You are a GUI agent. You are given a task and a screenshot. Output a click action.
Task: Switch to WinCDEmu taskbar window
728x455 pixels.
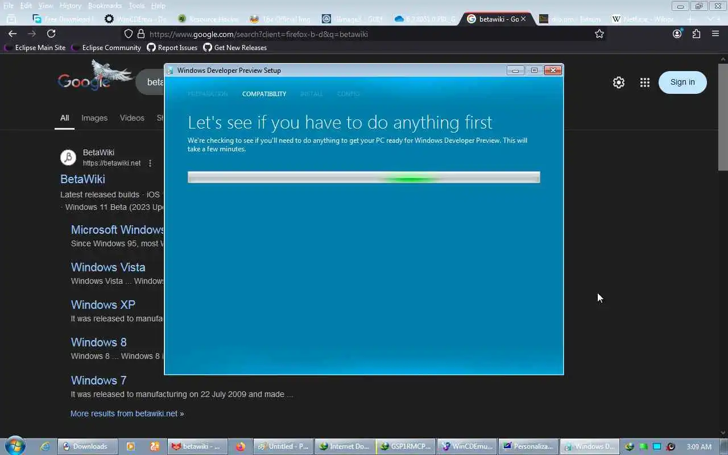[467, 446]
